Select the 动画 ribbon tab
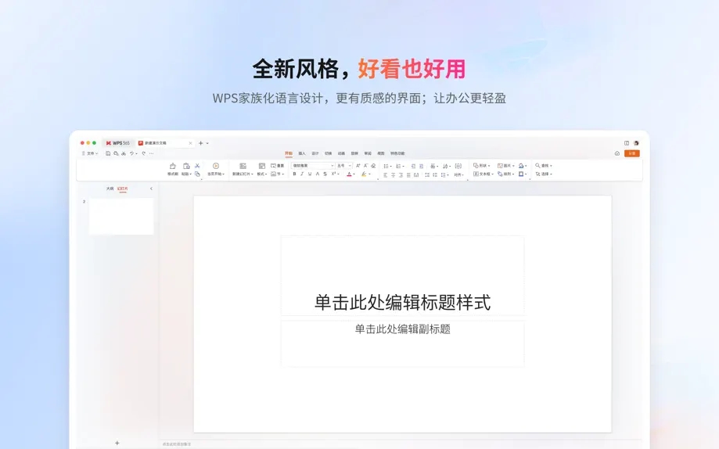Viewport: 719px width, 449px height. click(x=341, y=153)
